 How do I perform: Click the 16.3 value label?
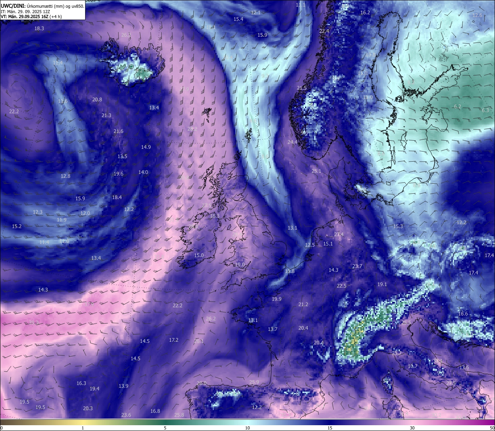pos(81,383)
